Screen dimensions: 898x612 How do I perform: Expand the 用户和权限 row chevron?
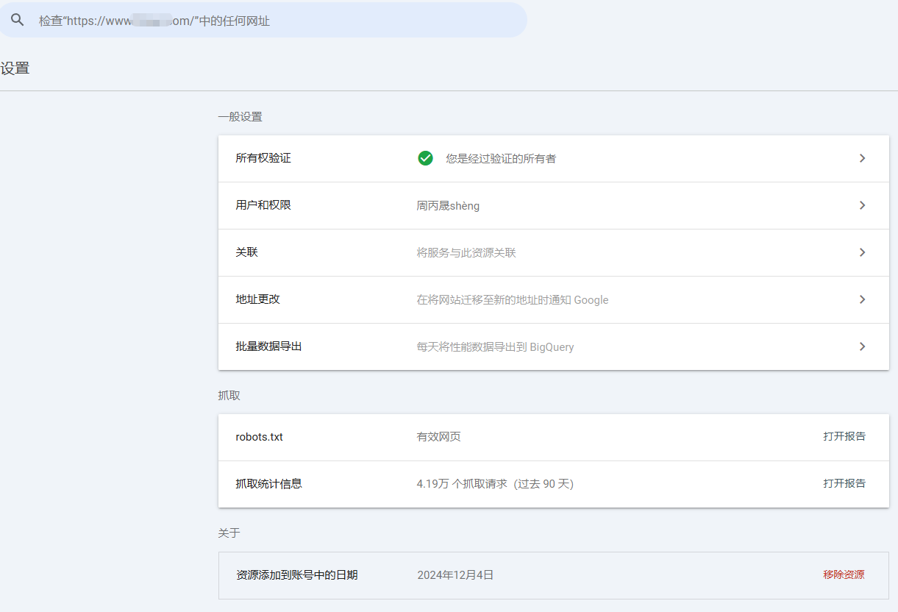[862, 205]
